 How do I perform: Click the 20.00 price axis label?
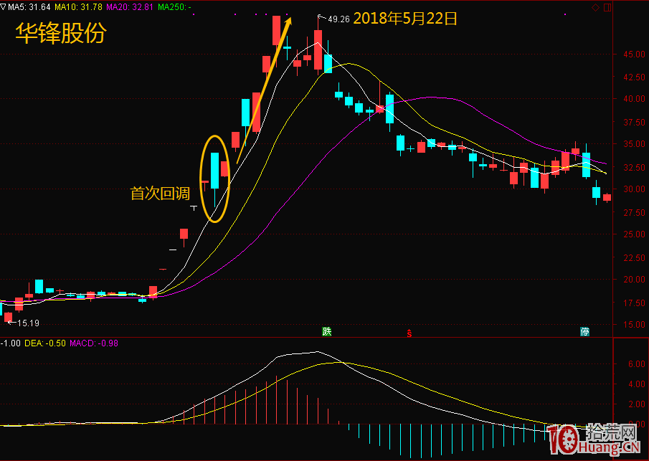[634, 280]
